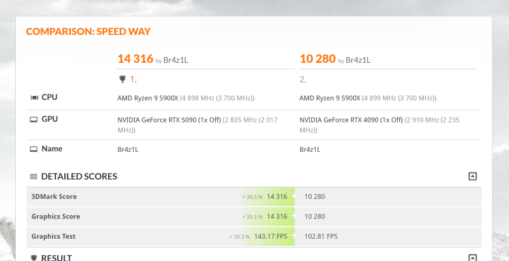Open Br4z1L profile beside 14 316 score
This screenshot has width=509, height=261.
(x=176, y=60)
